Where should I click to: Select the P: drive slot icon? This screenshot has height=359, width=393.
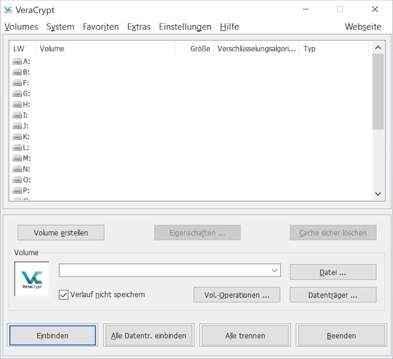[17, 191]
